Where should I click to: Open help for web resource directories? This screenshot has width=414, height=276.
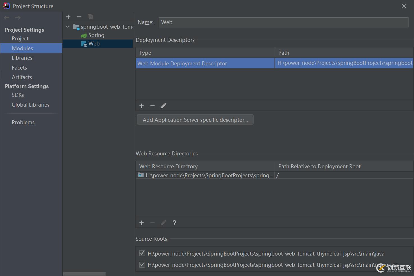coord(174,223)
